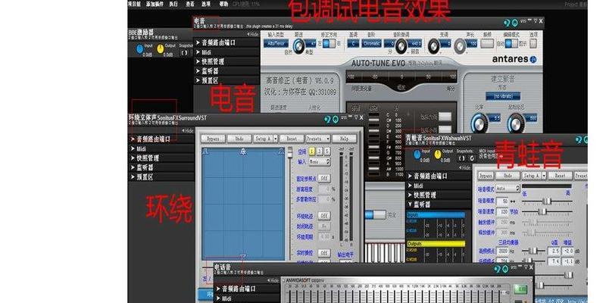
Task: Click the antares logo in Auto-Tune
Action: (514, 59)
